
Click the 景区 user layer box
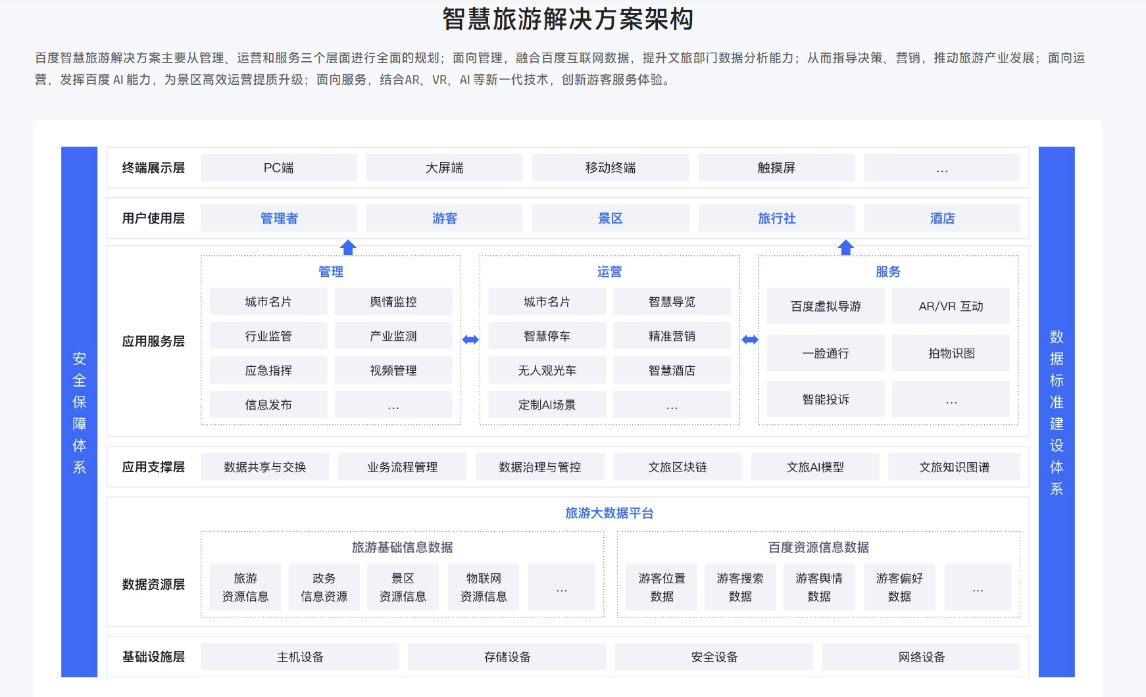[610, 218]
